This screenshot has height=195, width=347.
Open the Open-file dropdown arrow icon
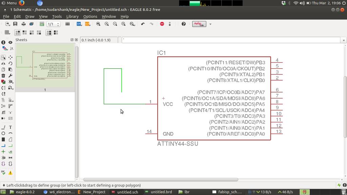click(x=8, y=24)
